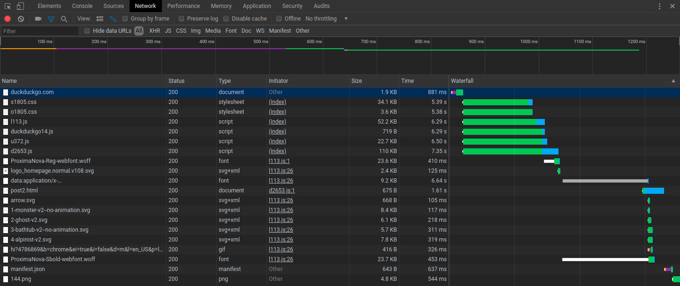Screen dimensions: 680x286
Task: Sort by the Time column header
Action: pyautogui.click(x=424, y=81)
